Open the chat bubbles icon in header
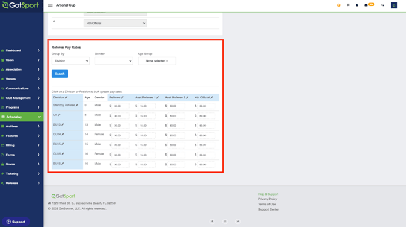Image resolution: width=406 pixels, height=227 pixels. click(382, 5)
